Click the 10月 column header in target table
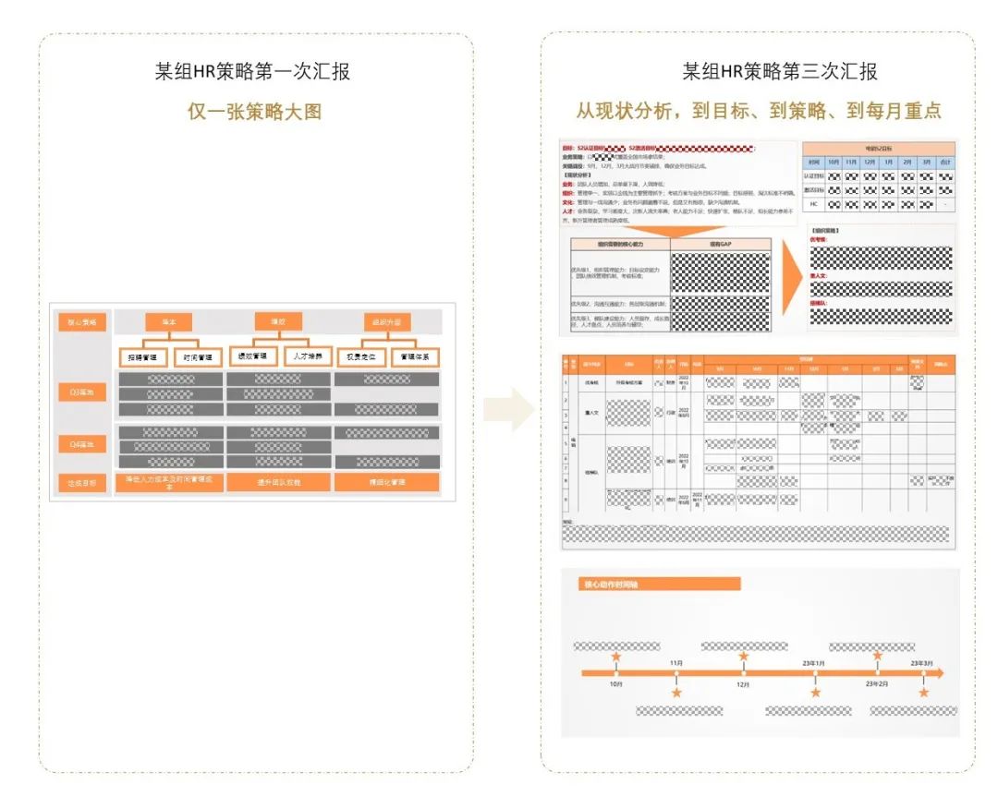Screen dimensions: 998x796 point(834,163)
